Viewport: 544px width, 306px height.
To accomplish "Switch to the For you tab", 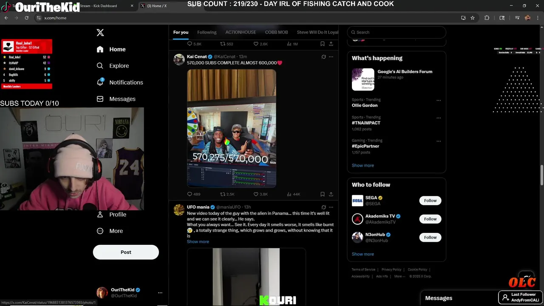I will click(181, 32).
